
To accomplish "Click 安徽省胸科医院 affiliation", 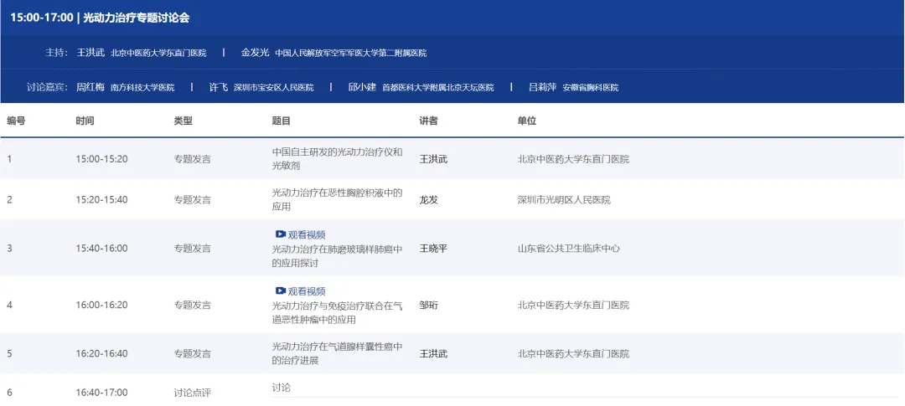I will [x=591, y=88].
